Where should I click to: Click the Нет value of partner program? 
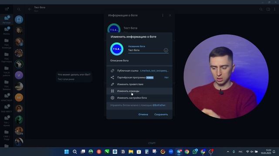pyautogui.click(x=167, y=78)
